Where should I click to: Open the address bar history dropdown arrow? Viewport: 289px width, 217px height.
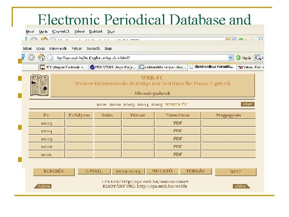pyautogui.click(x=230, y=58)
